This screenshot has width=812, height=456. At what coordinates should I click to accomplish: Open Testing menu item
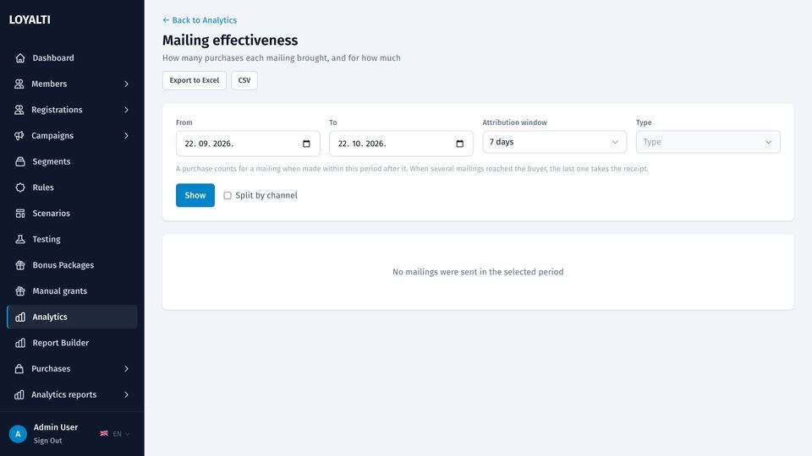(x=72, y=239)
